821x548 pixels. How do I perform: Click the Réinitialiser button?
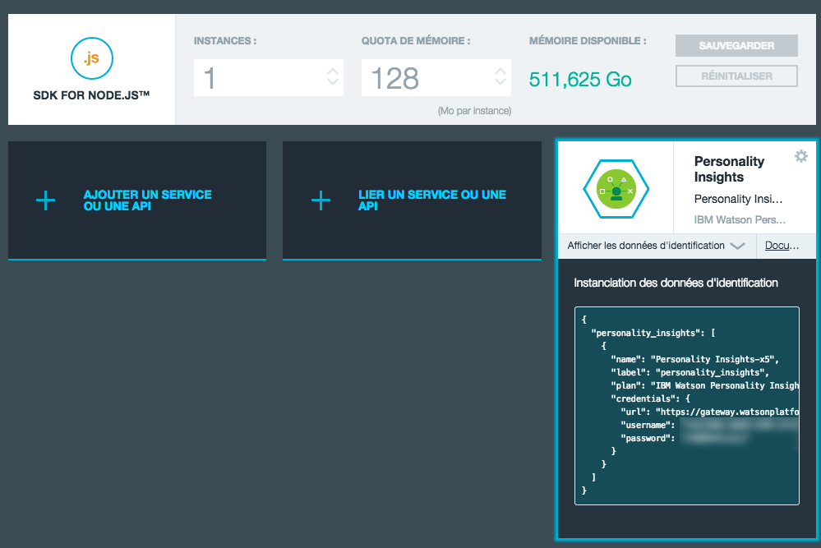(736, 76)
